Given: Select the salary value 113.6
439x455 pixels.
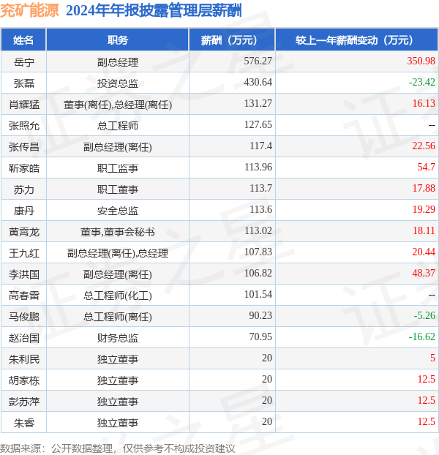Looking at the screenshot, I should tap(261, 209).
